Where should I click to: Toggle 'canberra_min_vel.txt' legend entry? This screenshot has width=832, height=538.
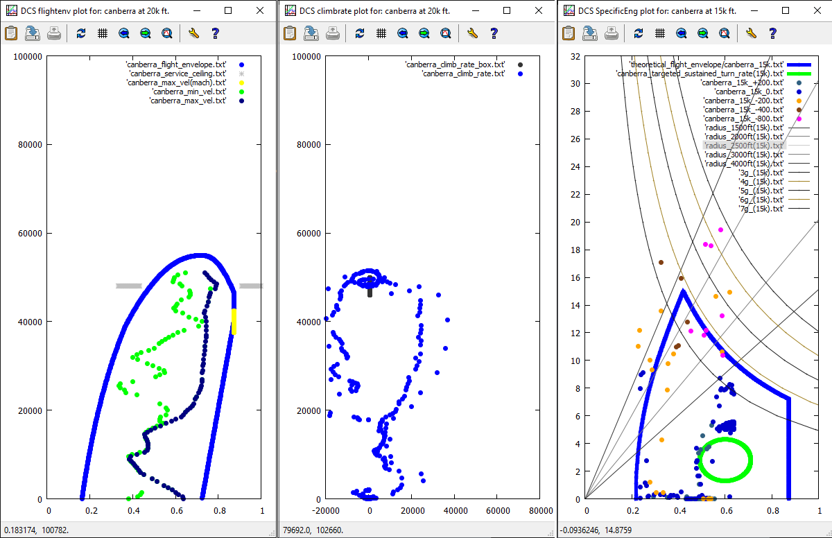click(x=189, y=92)
